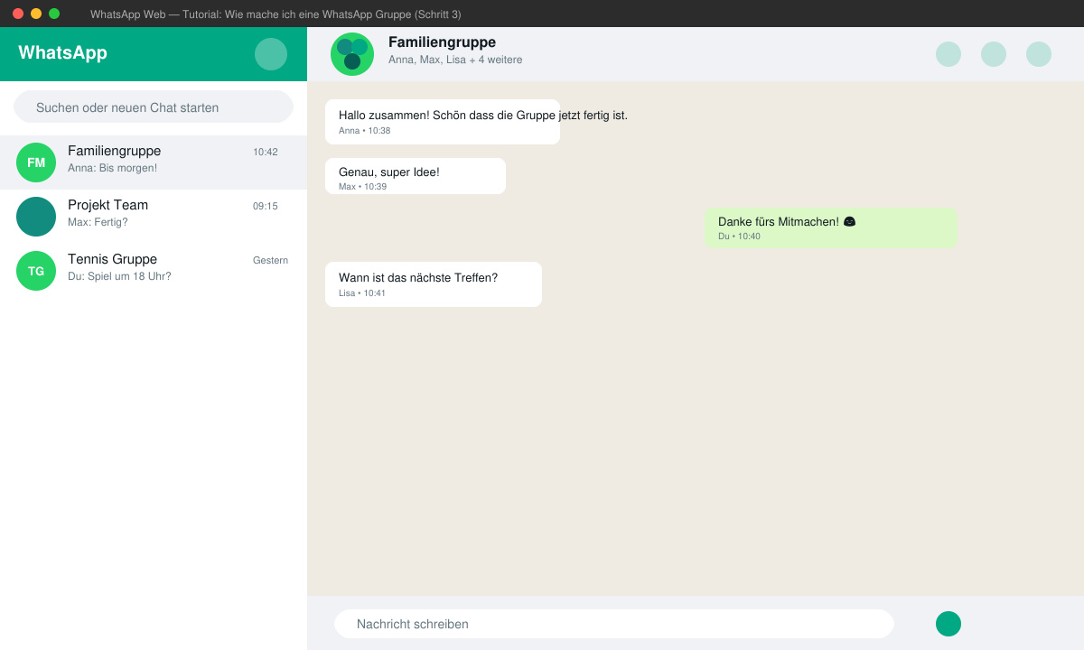Click the 09:15 timestamp in chat list

pyautogui.click(x=266, y=206)
